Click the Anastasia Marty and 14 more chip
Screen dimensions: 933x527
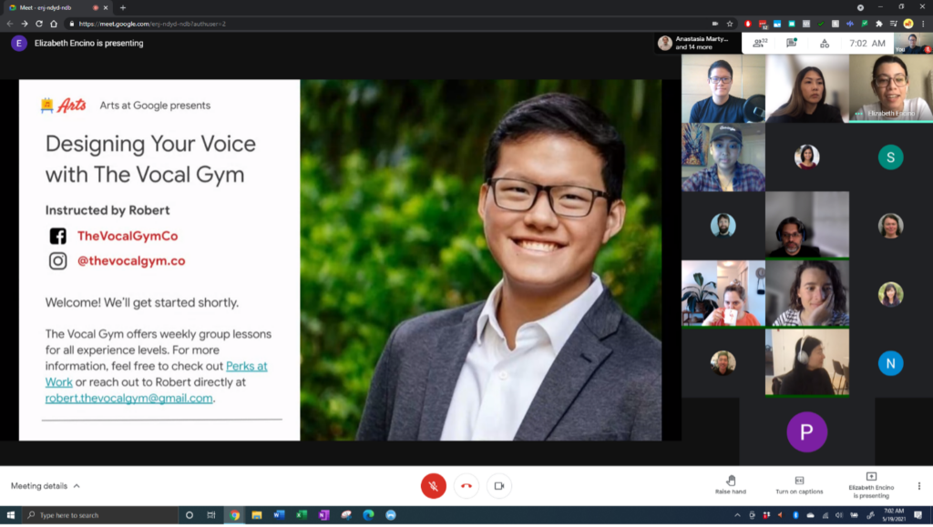point(698,43)
